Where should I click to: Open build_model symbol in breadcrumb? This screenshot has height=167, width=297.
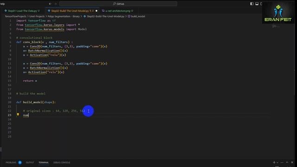tap(138, 17)
